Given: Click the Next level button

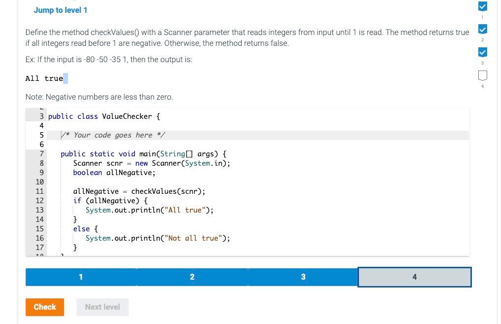Looking at the screenshot, I should (102, 307).
